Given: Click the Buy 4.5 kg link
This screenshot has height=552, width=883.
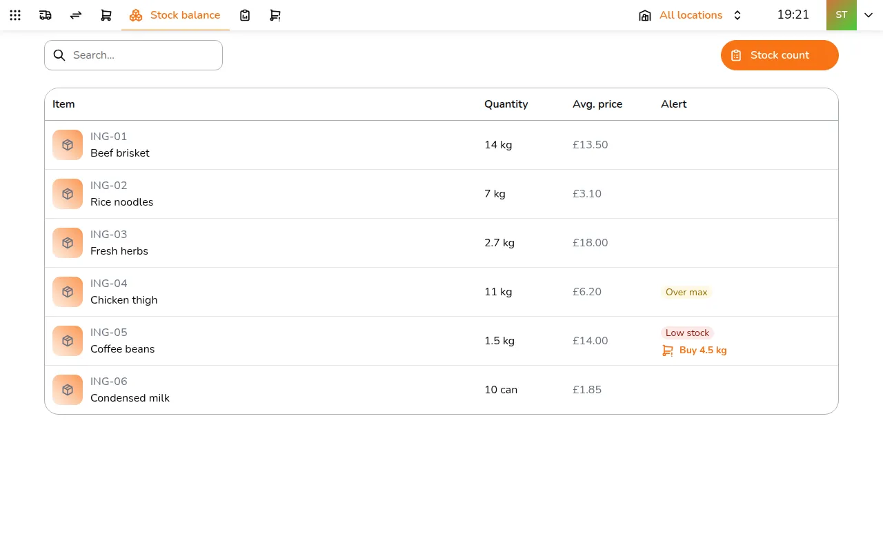Looking at the screenshot, I should 695,351.
